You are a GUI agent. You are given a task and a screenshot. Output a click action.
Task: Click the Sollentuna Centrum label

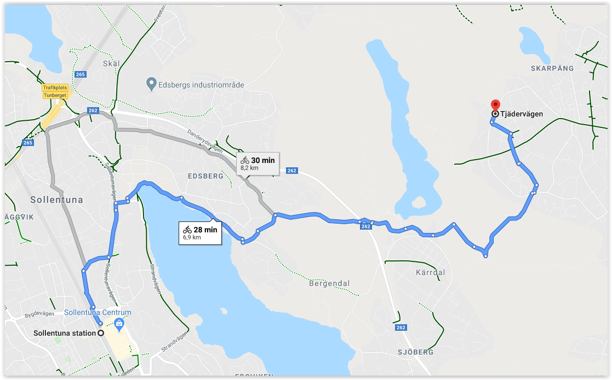tap(98, 312)
